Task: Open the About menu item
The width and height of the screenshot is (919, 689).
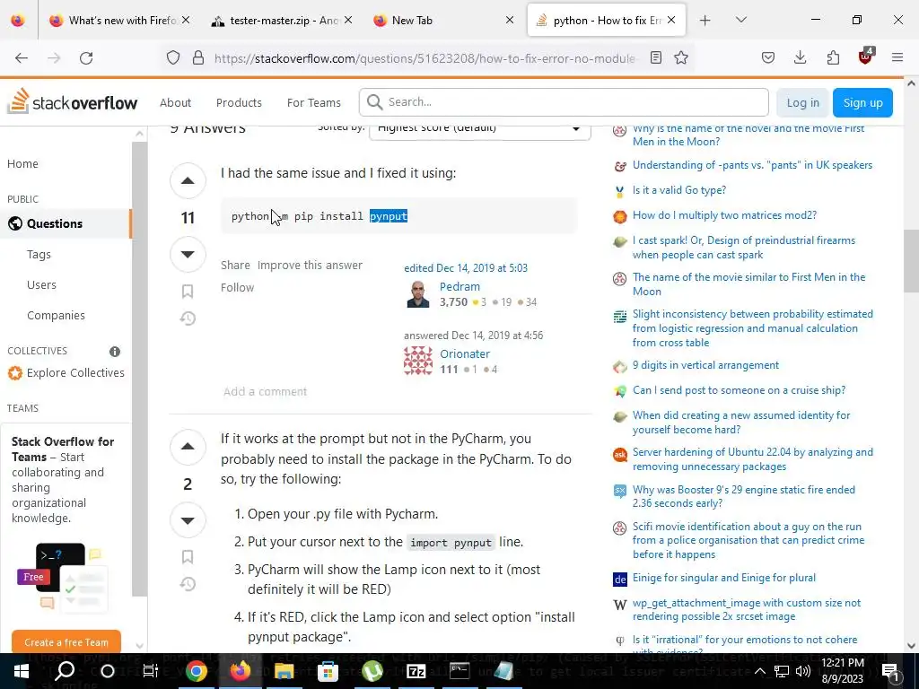Action: (x=175, y=102)
